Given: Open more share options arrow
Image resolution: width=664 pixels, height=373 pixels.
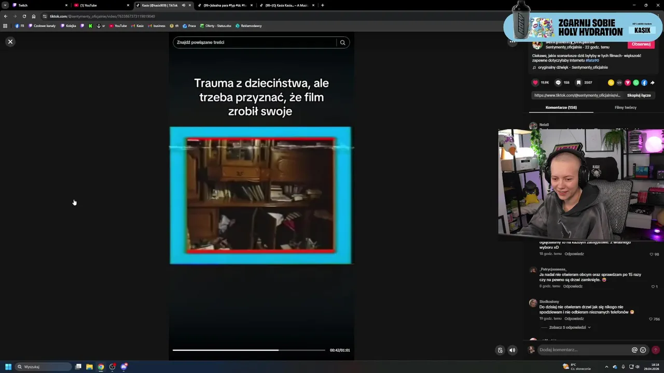Looking at the screenshot, I should click(x=653, y=82).
